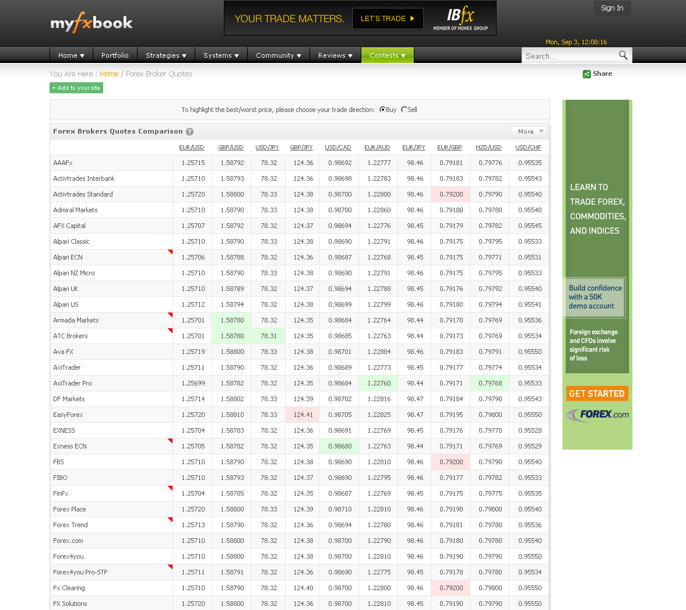
Task: Open the Contests dropdown menu
Action: coord(387,55)
